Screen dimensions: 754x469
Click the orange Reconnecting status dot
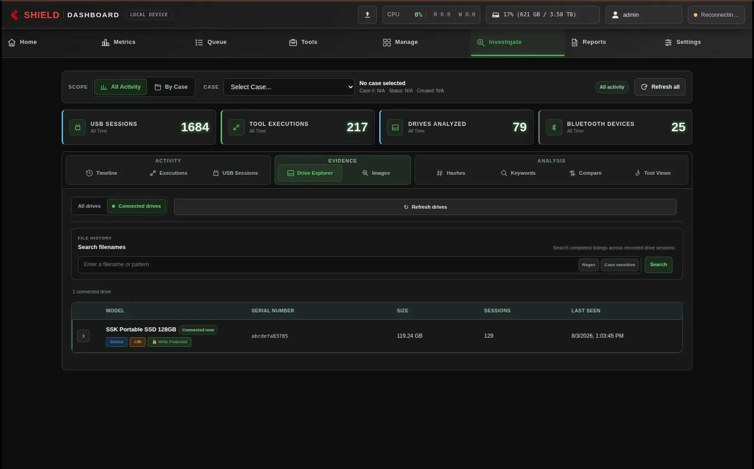(x=696, y=15)
